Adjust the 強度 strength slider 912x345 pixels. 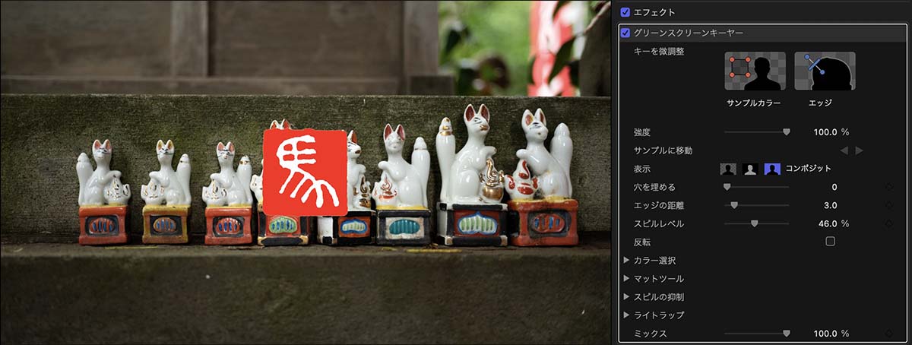[757, 131]
